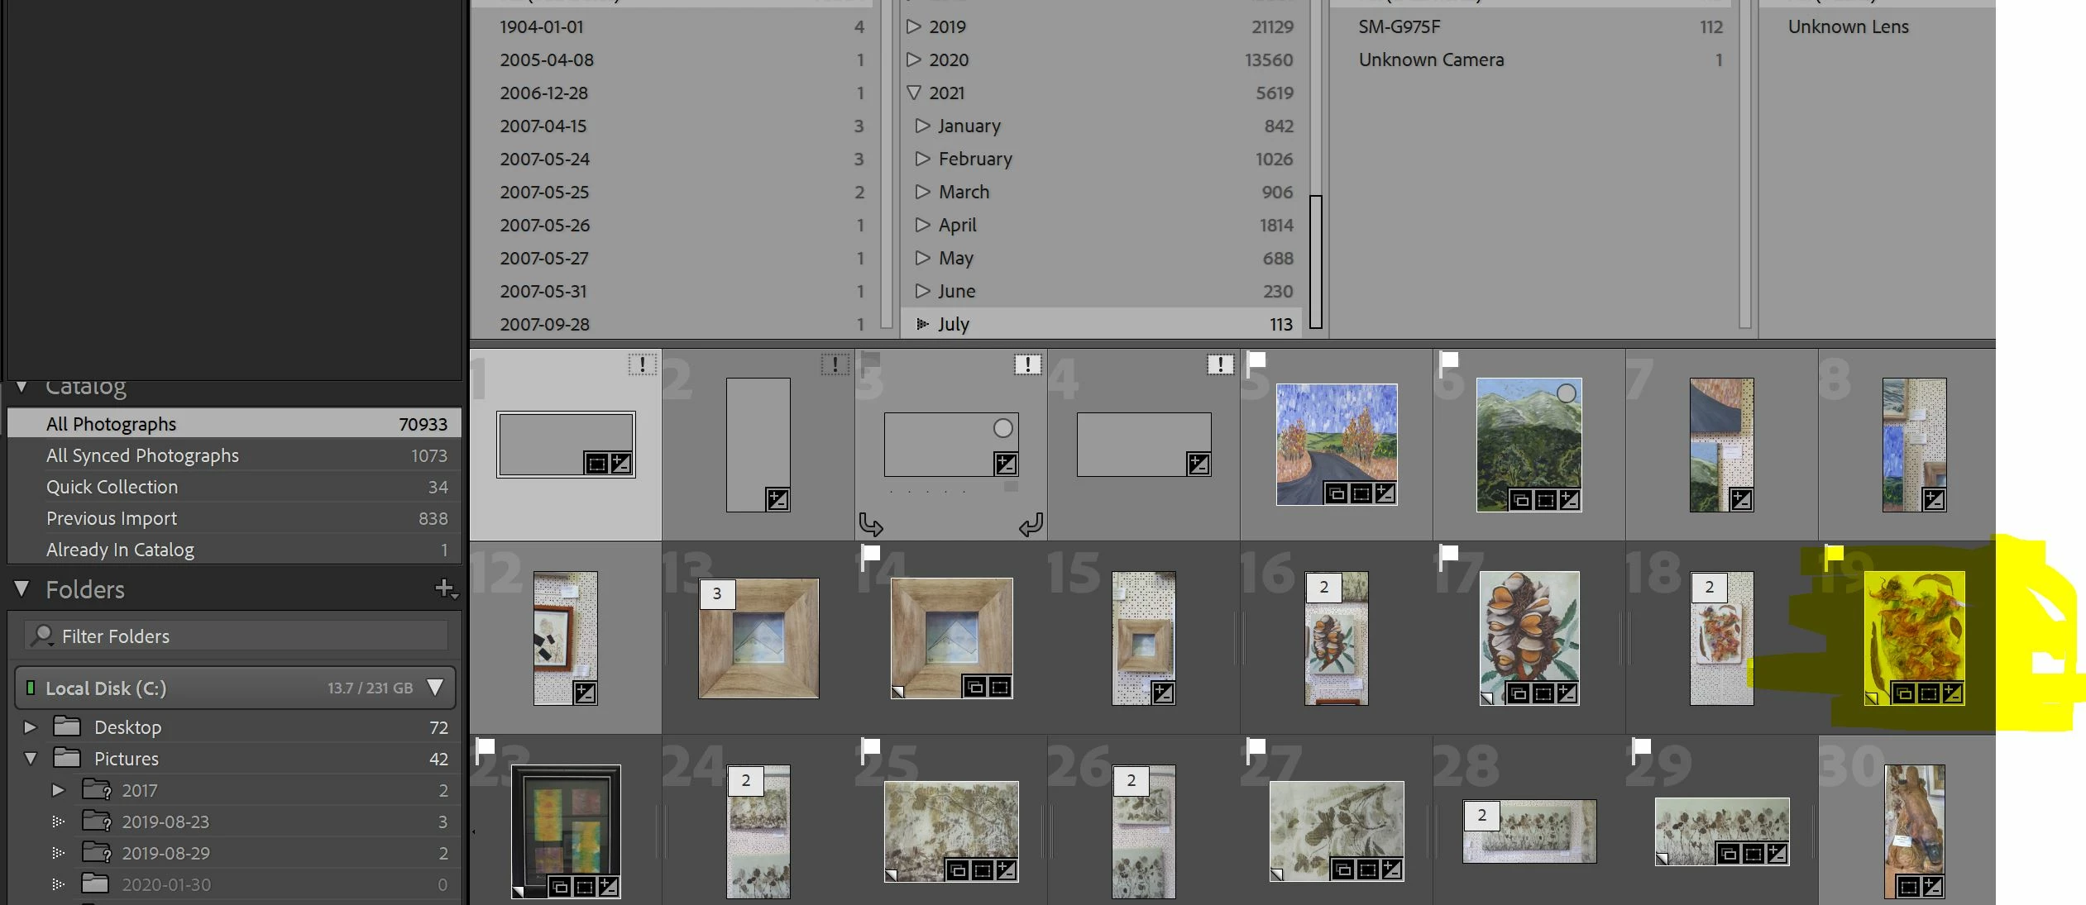Viewport: 2086px width, 905px height.
Task: Toggle quick collection circle on mountain painting 6
Action: (1566, 393)
